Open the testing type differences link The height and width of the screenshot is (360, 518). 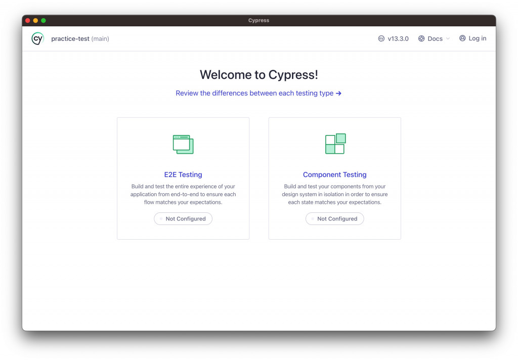258,93
